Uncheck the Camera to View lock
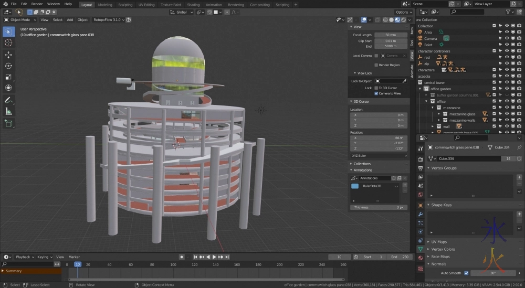 [x=376, y=93]
